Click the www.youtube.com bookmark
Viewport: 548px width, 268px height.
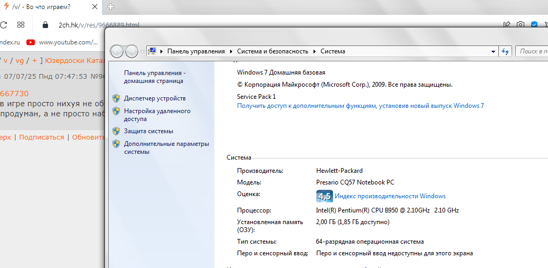68,42
